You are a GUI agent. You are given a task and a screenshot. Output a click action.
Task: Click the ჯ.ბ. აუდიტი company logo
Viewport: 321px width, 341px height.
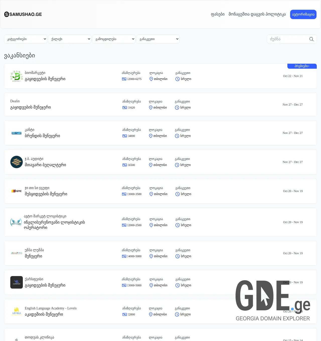(x=17, y=162)
